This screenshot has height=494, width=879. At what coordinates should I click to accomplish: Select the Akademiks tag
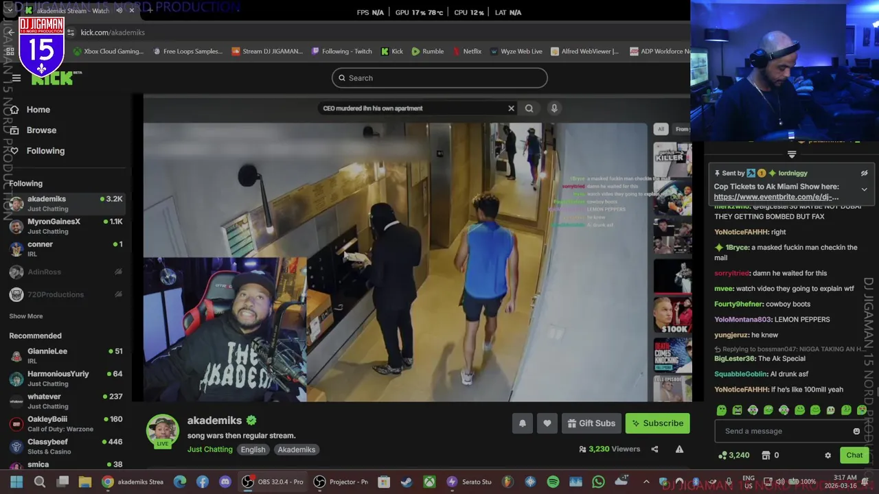coord(297,449)
